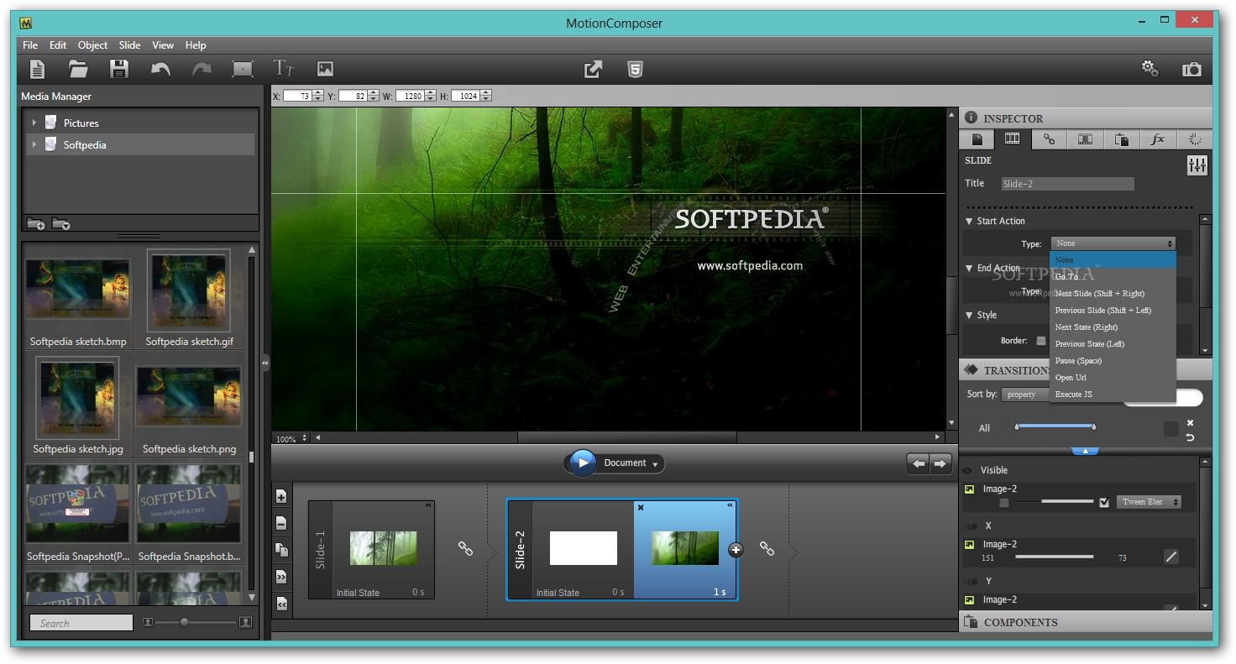This screenshot has width=1236, height=664.
Task: Collapse the Start Action section
Action: (x=970, y=222)
